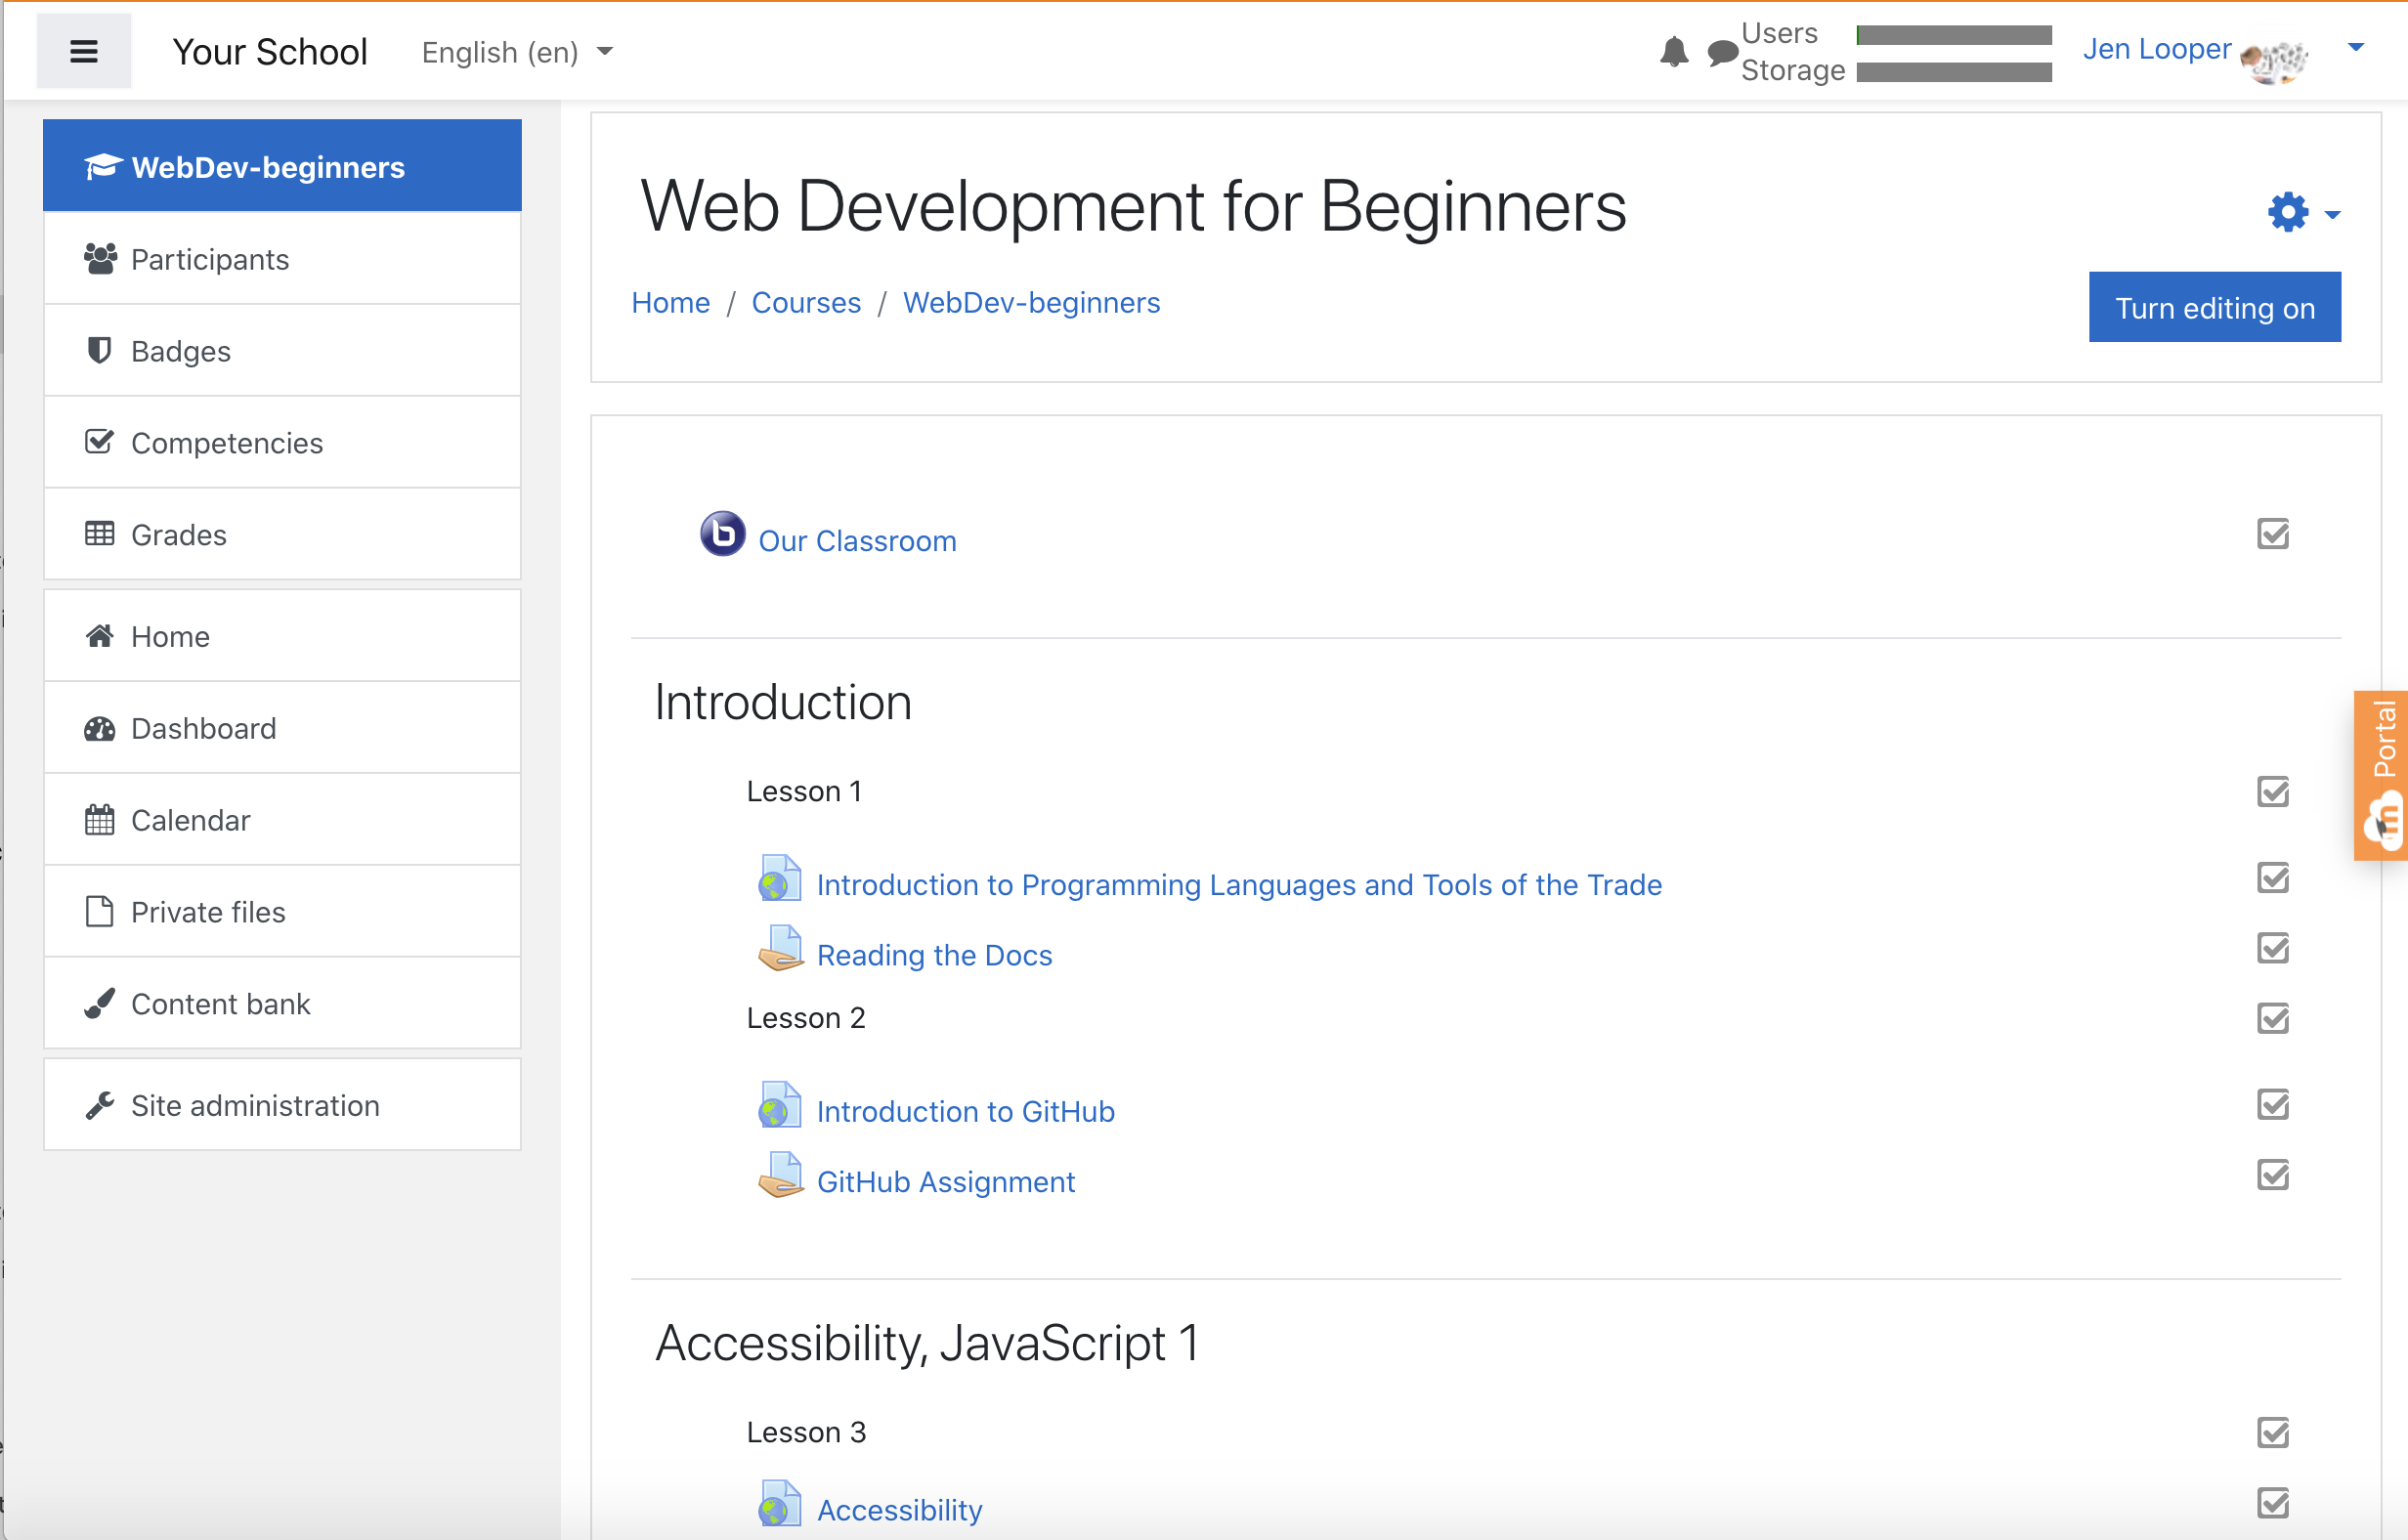This screenshot has height=1540, width=2408.
Task: Toggle completion checkbox for Our Classroom
Action: point(2273,534)
